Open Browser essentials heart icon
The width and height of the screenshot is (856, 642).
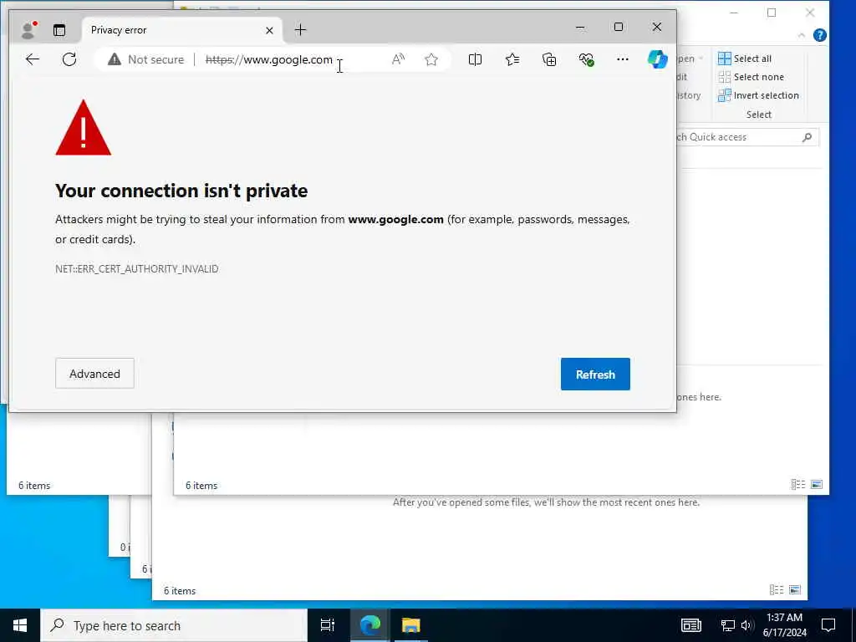click(x=586, y=59)
